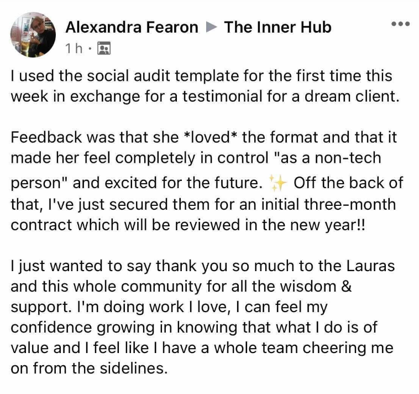Go to The Inner Hub group
The image size is (419, 394).
(x=277, y=27)
